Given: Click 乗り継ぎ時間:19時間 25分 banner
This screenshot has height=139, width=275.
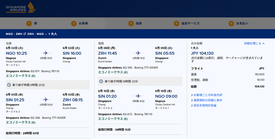Looking at the screenshot, I should point(140,81).
